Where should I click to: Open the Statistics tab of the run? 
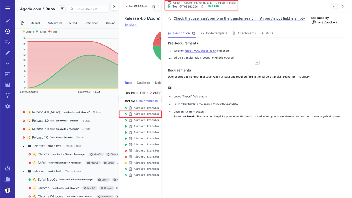tap(144, 82)
